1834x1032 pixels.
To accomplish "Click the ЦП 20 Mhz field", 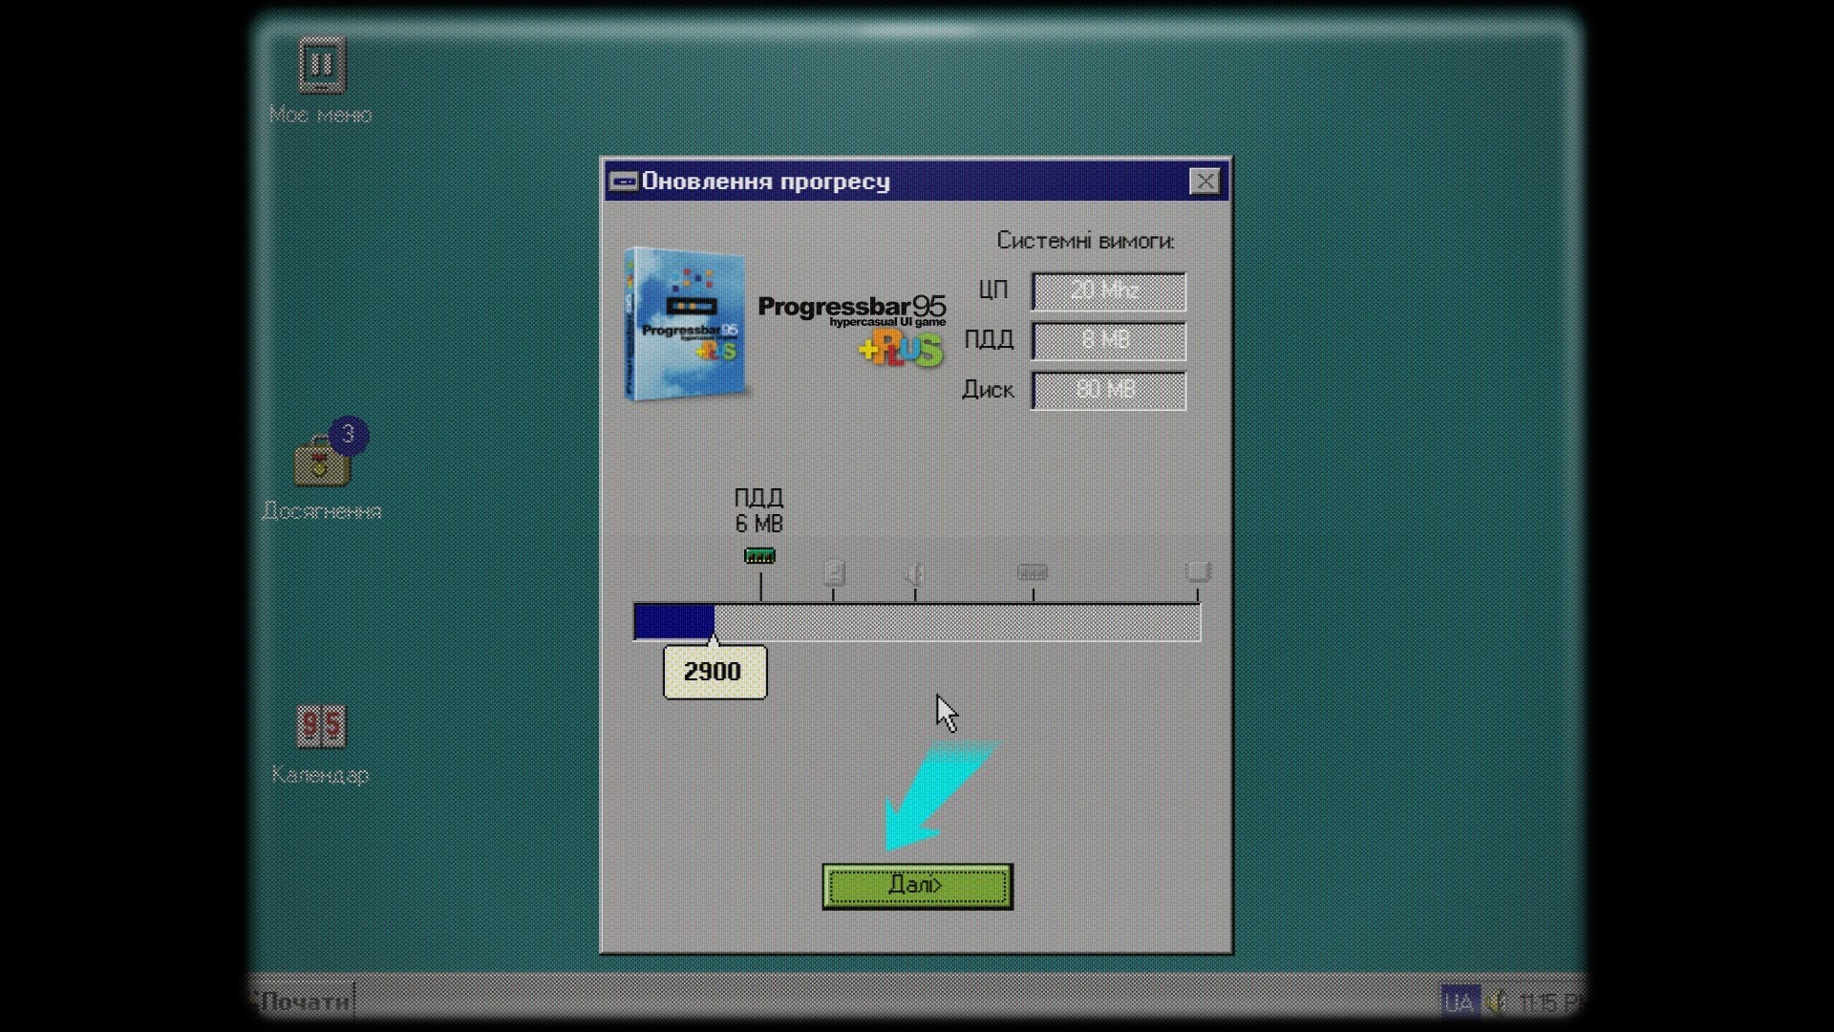I will (x=1108, y=291).
